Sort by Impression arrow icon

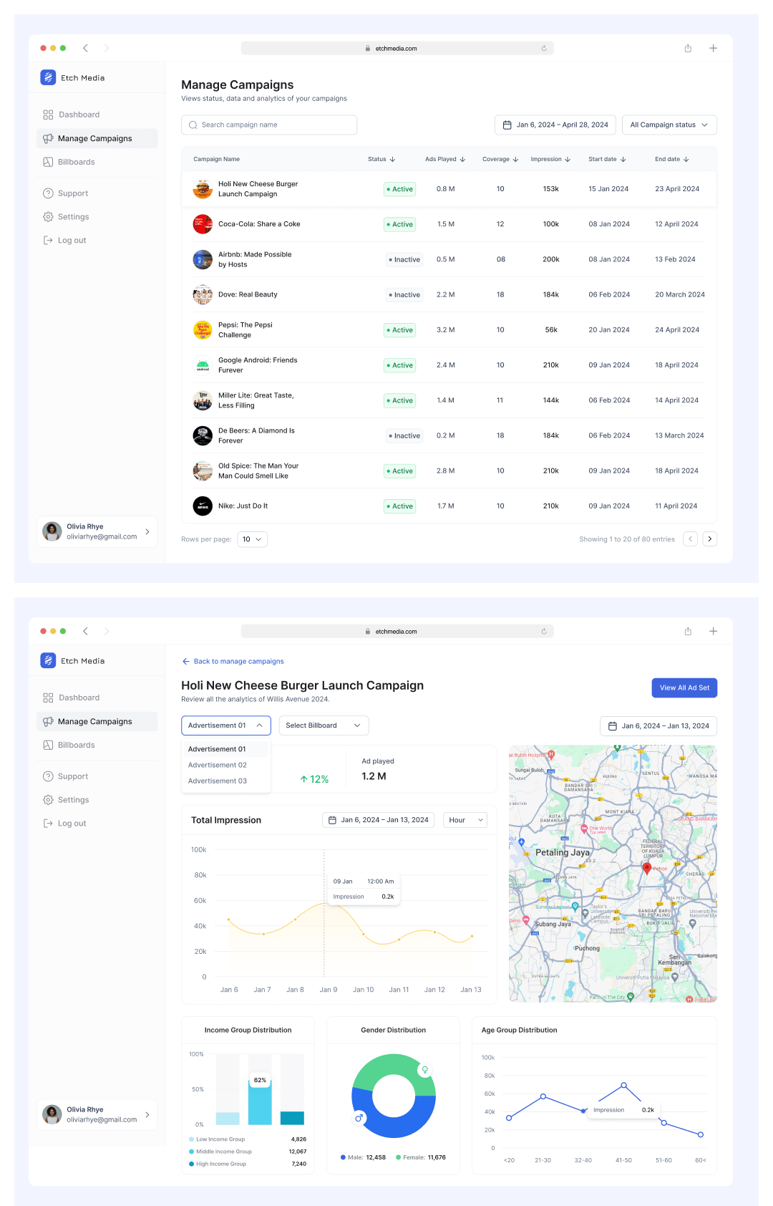[568, 159]
